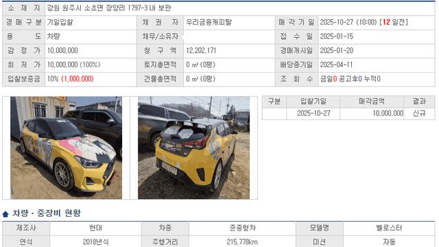The width and height of the screenshot is (439, 247).
Task: Select the 기일입찰 auction type value
Action: [60, 22]
